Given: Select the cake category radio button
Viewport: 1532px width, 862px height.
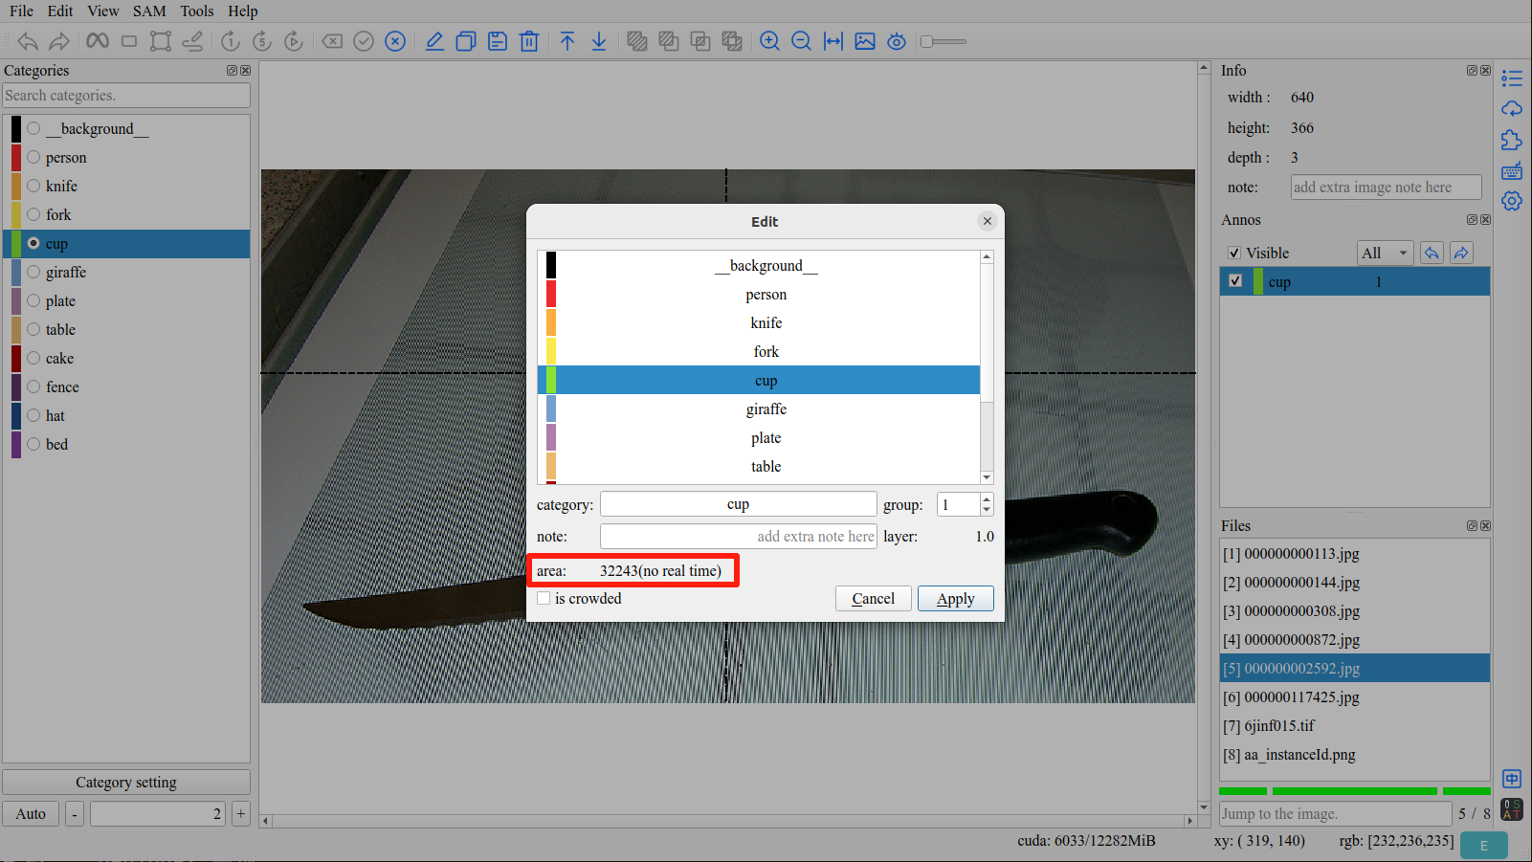Looking at the screenshot, I should (x=33, y=358).
